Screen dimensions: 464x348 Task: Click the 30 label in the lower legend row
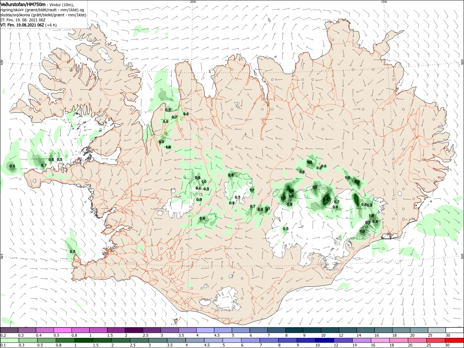(x=447, y=345)
